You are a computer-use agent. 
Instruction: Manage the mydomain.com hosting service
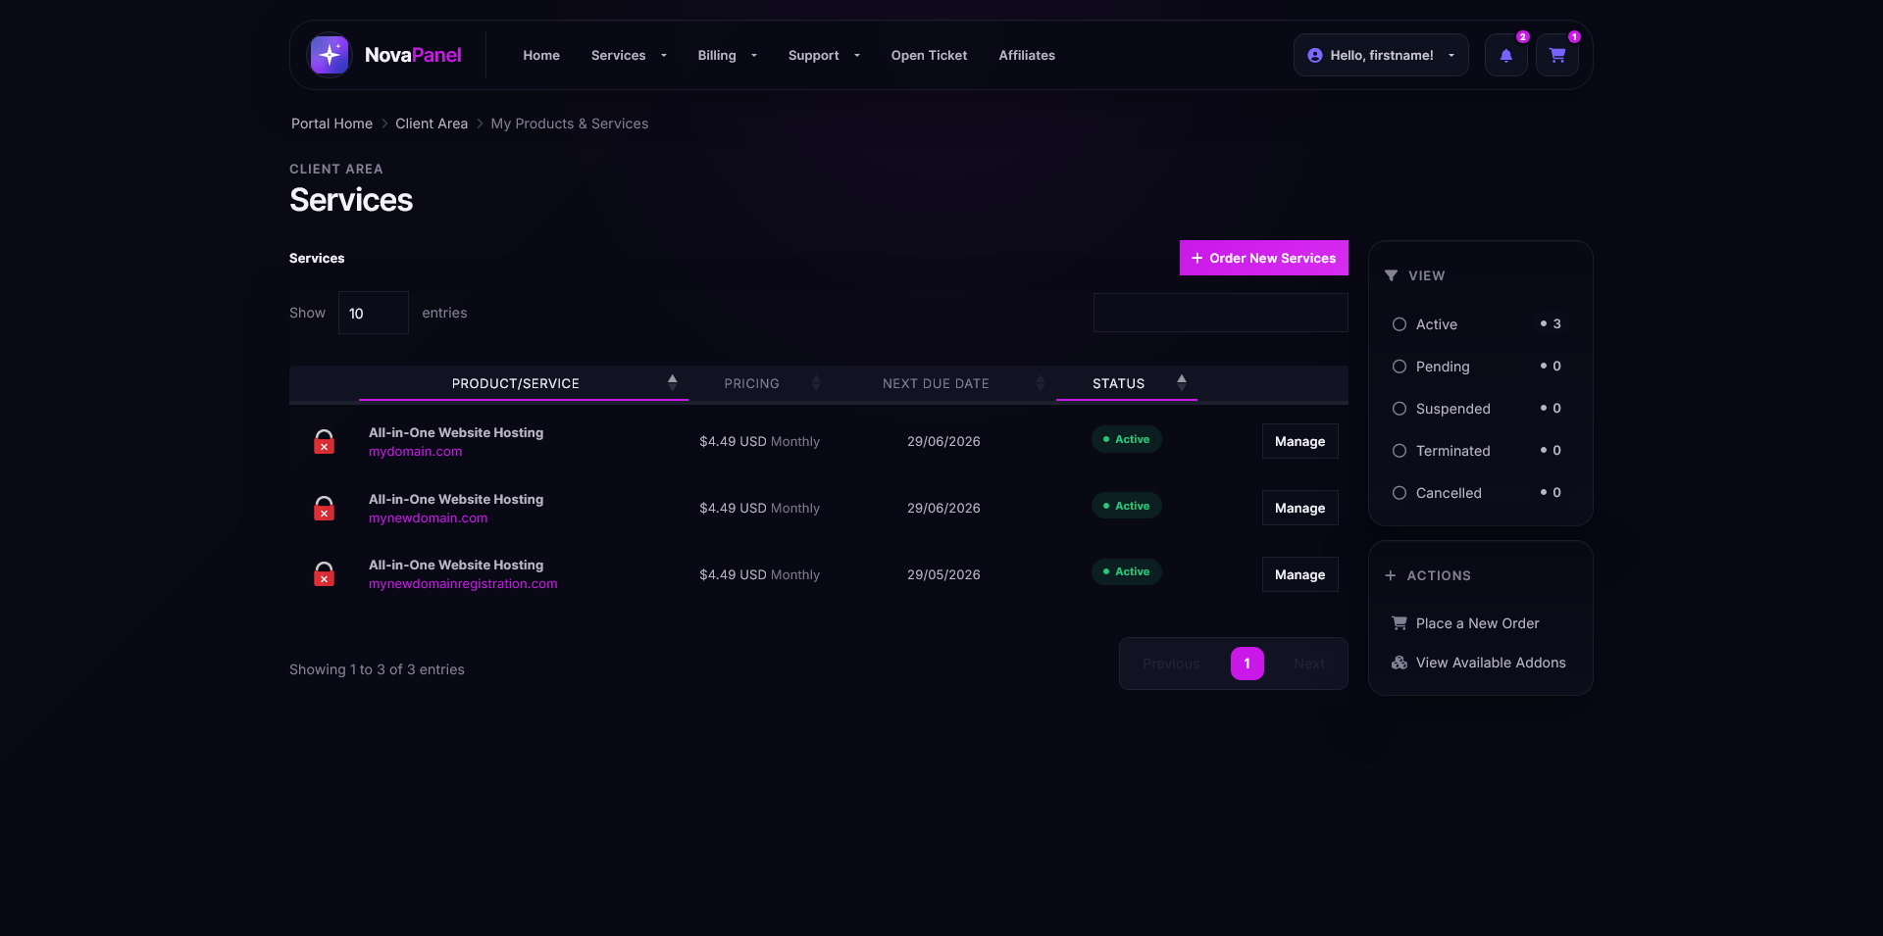pos(1299,441)
